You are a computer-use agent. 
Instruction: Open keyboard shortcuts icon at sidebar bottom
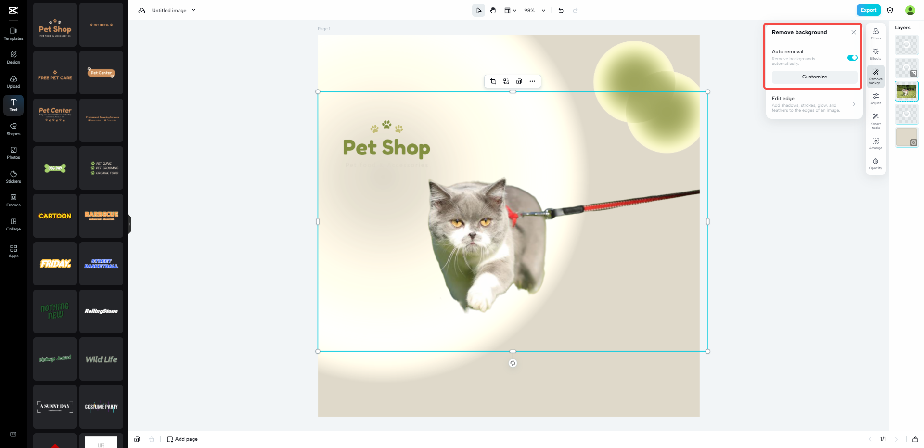[x=13, y=435]
